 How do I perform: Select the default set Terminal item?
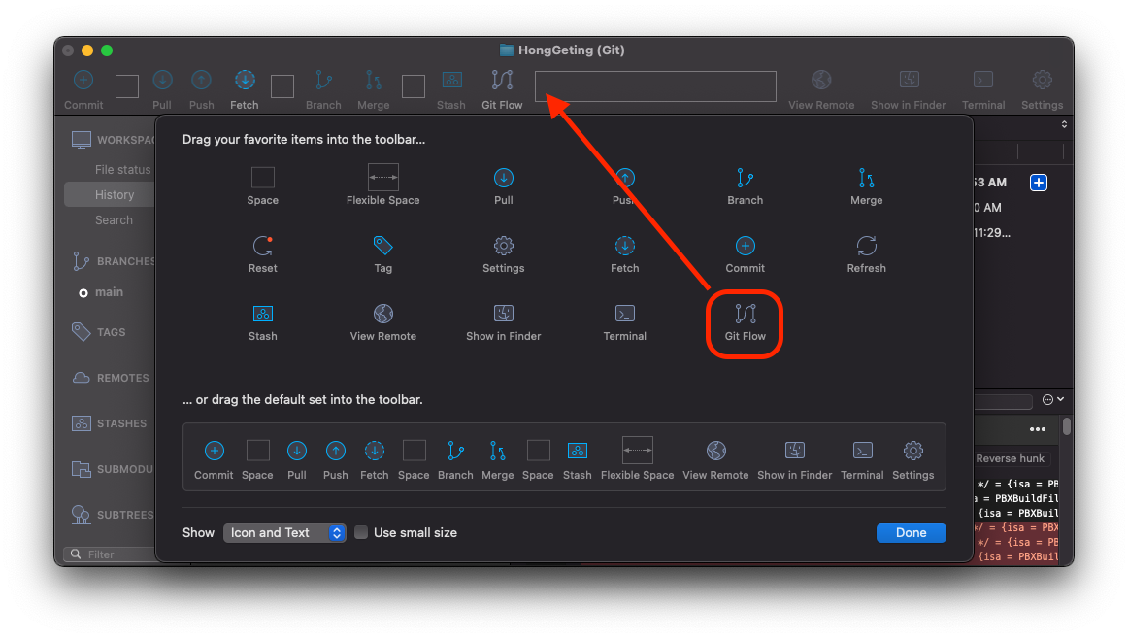862,459
